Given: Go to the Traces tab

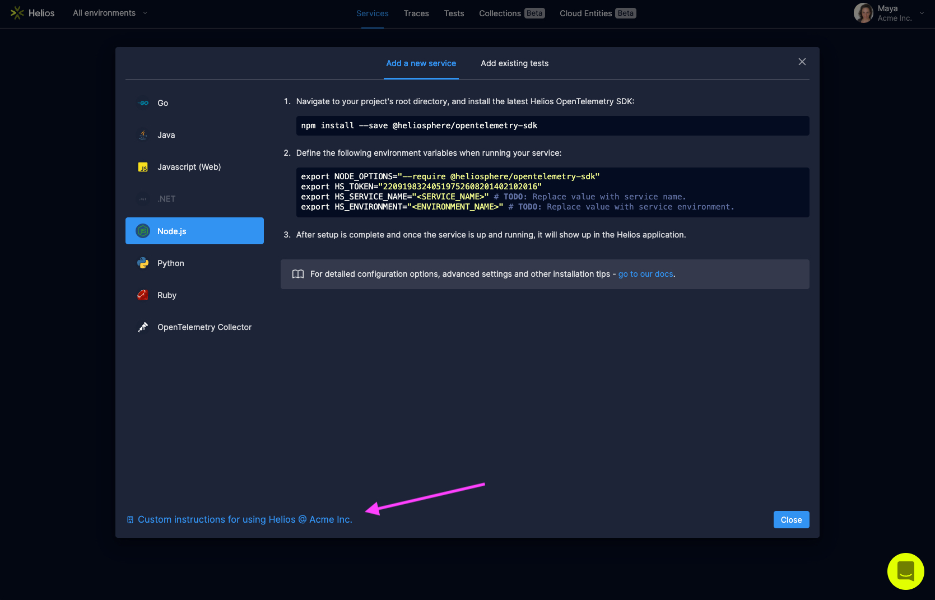Looking at the screenshot, I should 416,13.
